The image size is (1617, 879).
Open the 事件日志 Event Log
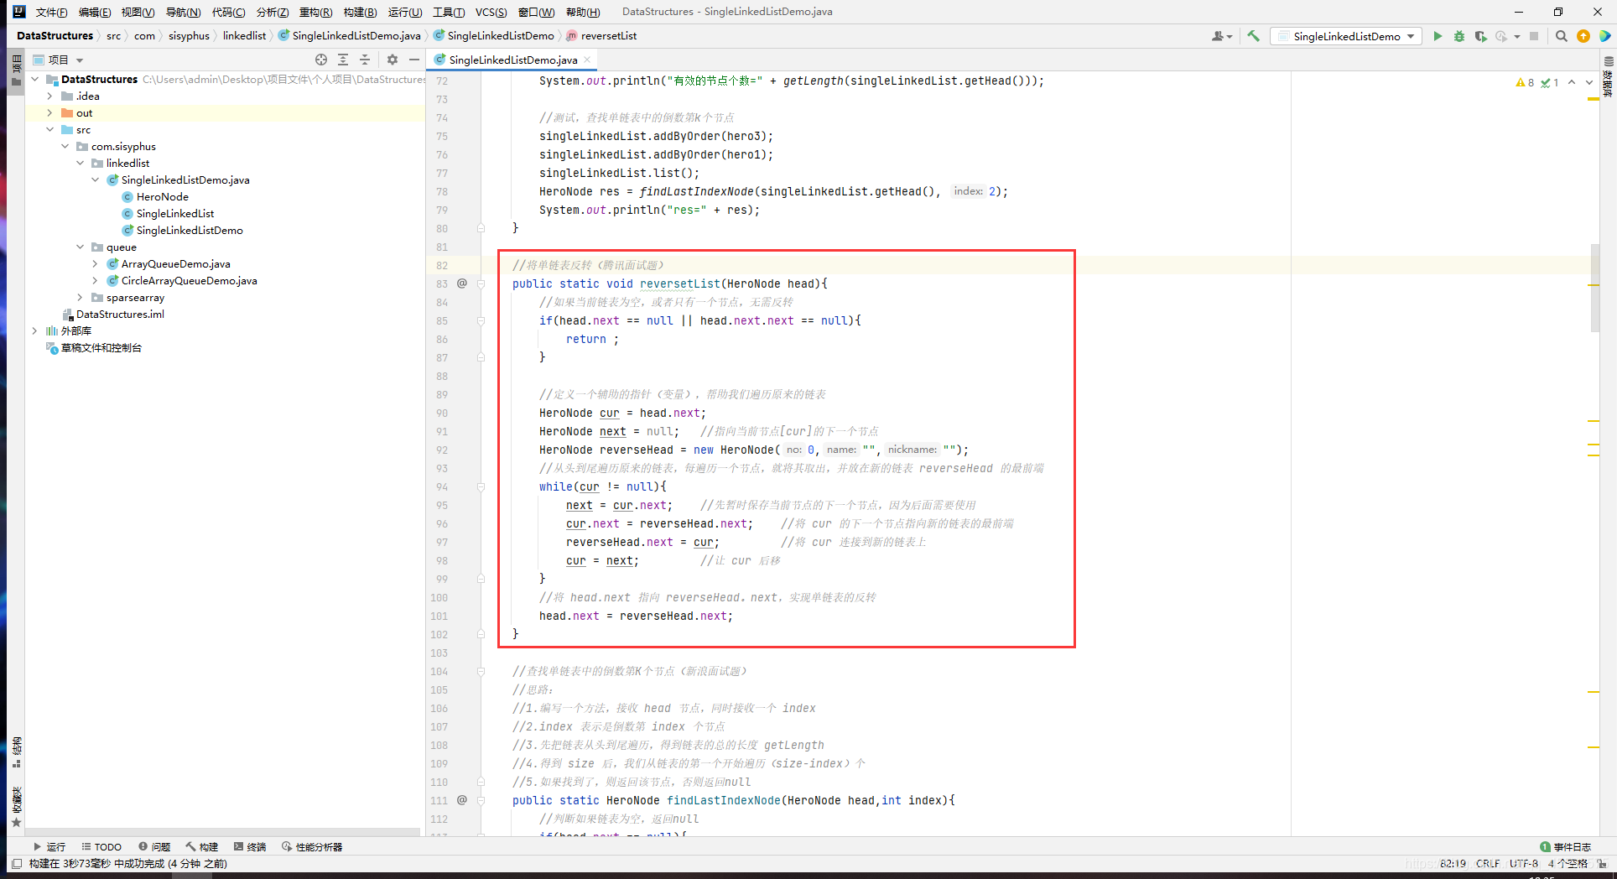point(1565,846)
